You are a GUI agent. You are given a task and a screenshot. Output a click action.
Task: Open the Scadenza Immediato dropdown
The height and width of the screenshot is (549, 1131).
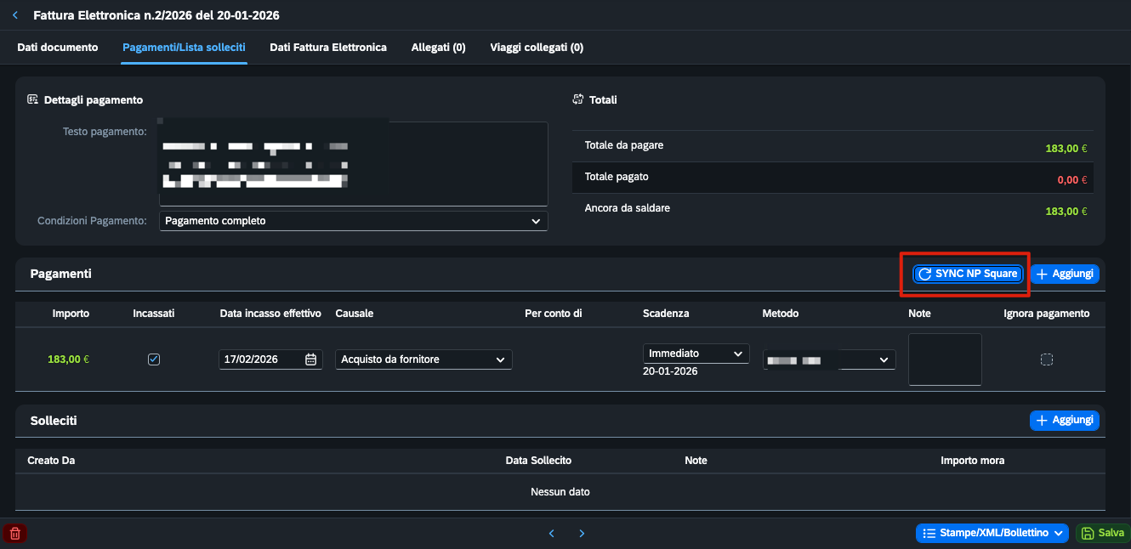(696, 353)
